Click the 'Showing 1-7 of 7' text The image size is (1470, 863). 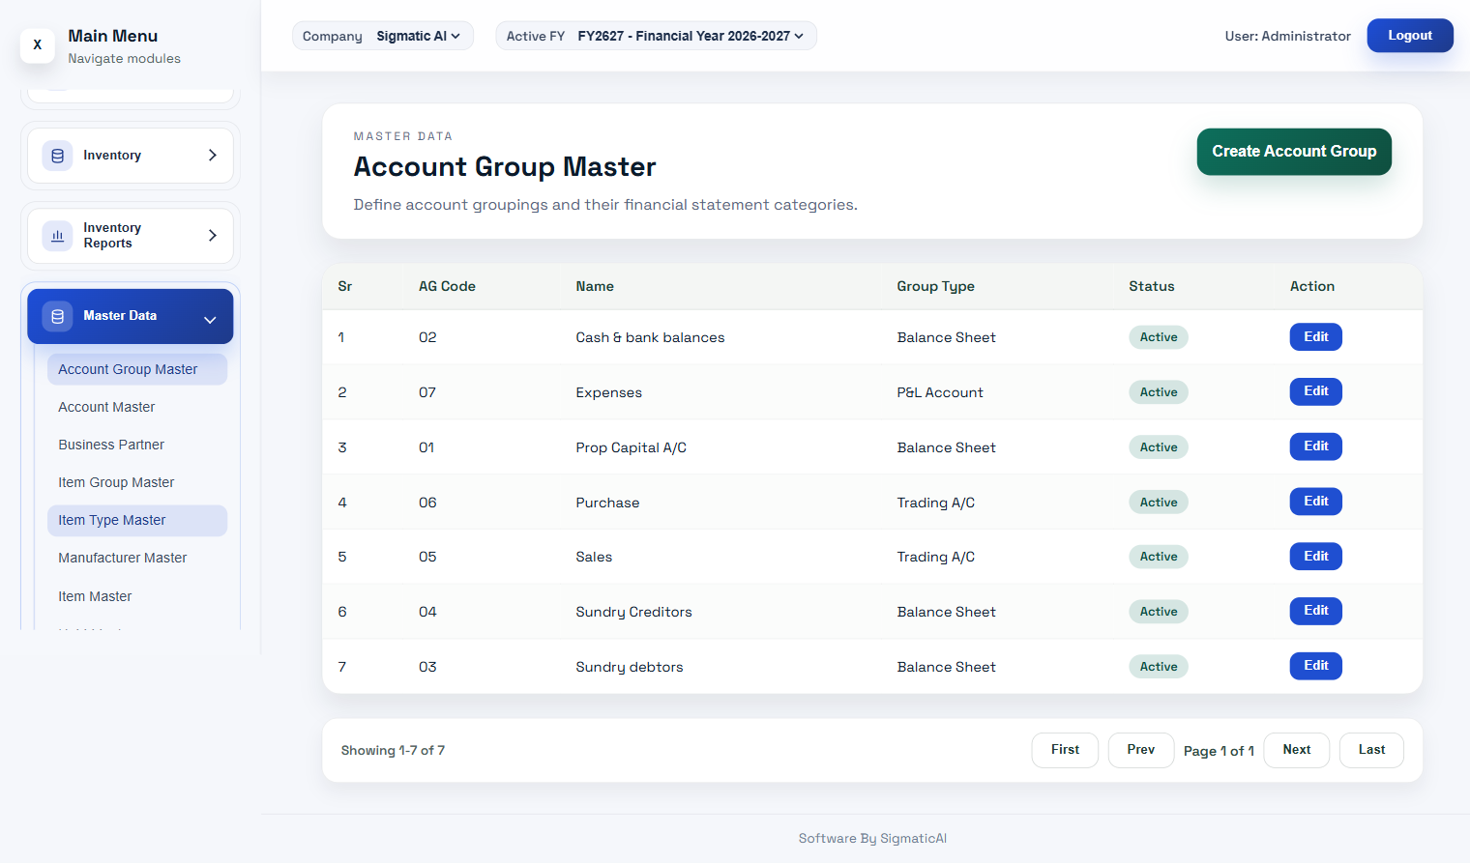point(393,751)
